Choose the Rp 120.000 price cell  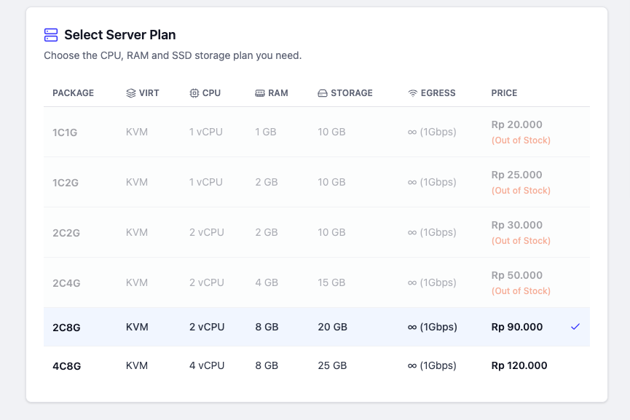click(519, 366)
